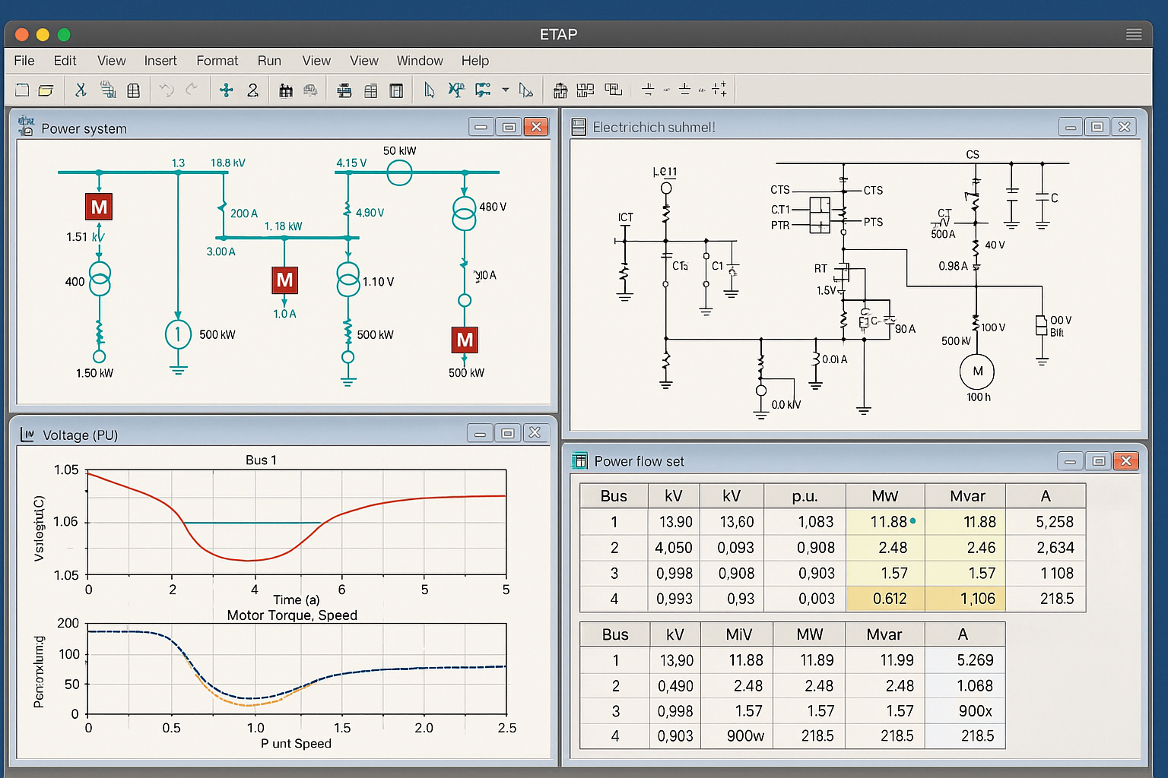Click the Cut scissors icon
This screenshot has width=1168, height=778.
tap(80, 90)
